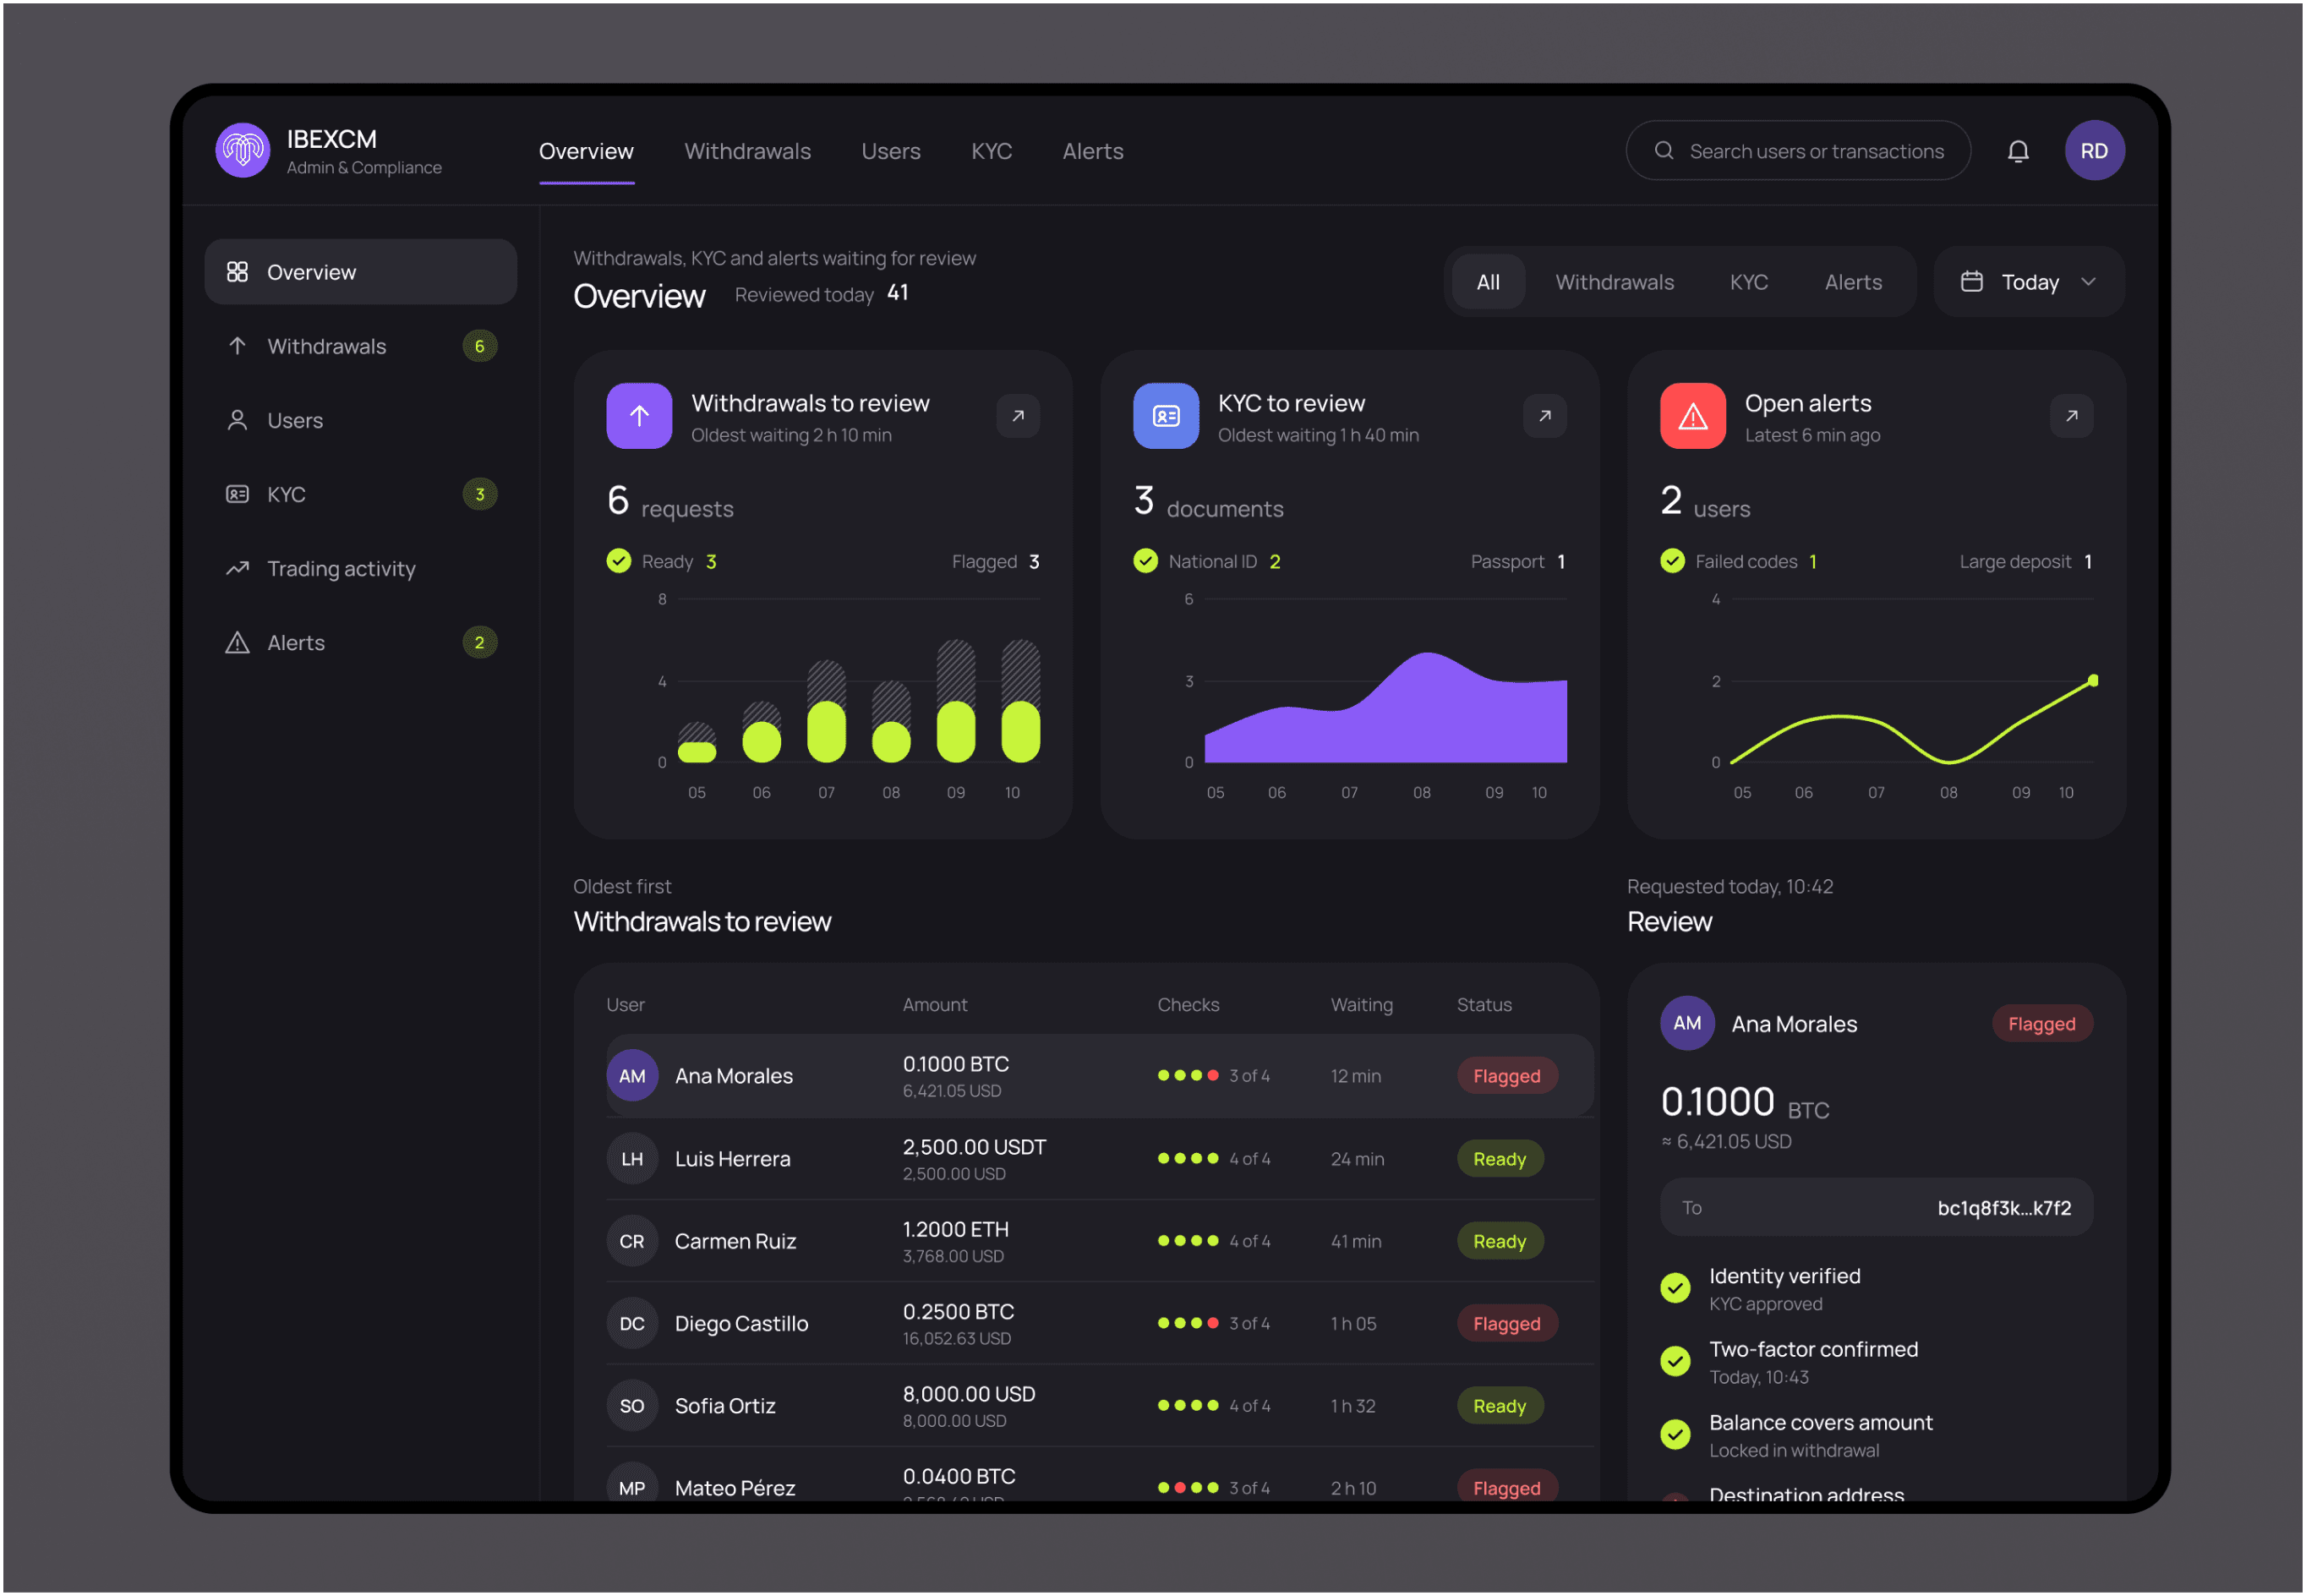
Task: Expand the Today date dropdown chevron
Action: (2088, 282)
